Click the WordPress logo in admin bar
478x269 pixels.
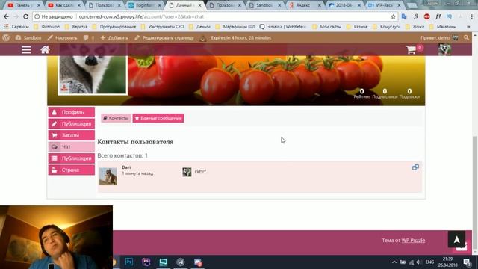(x=6, y=38)
